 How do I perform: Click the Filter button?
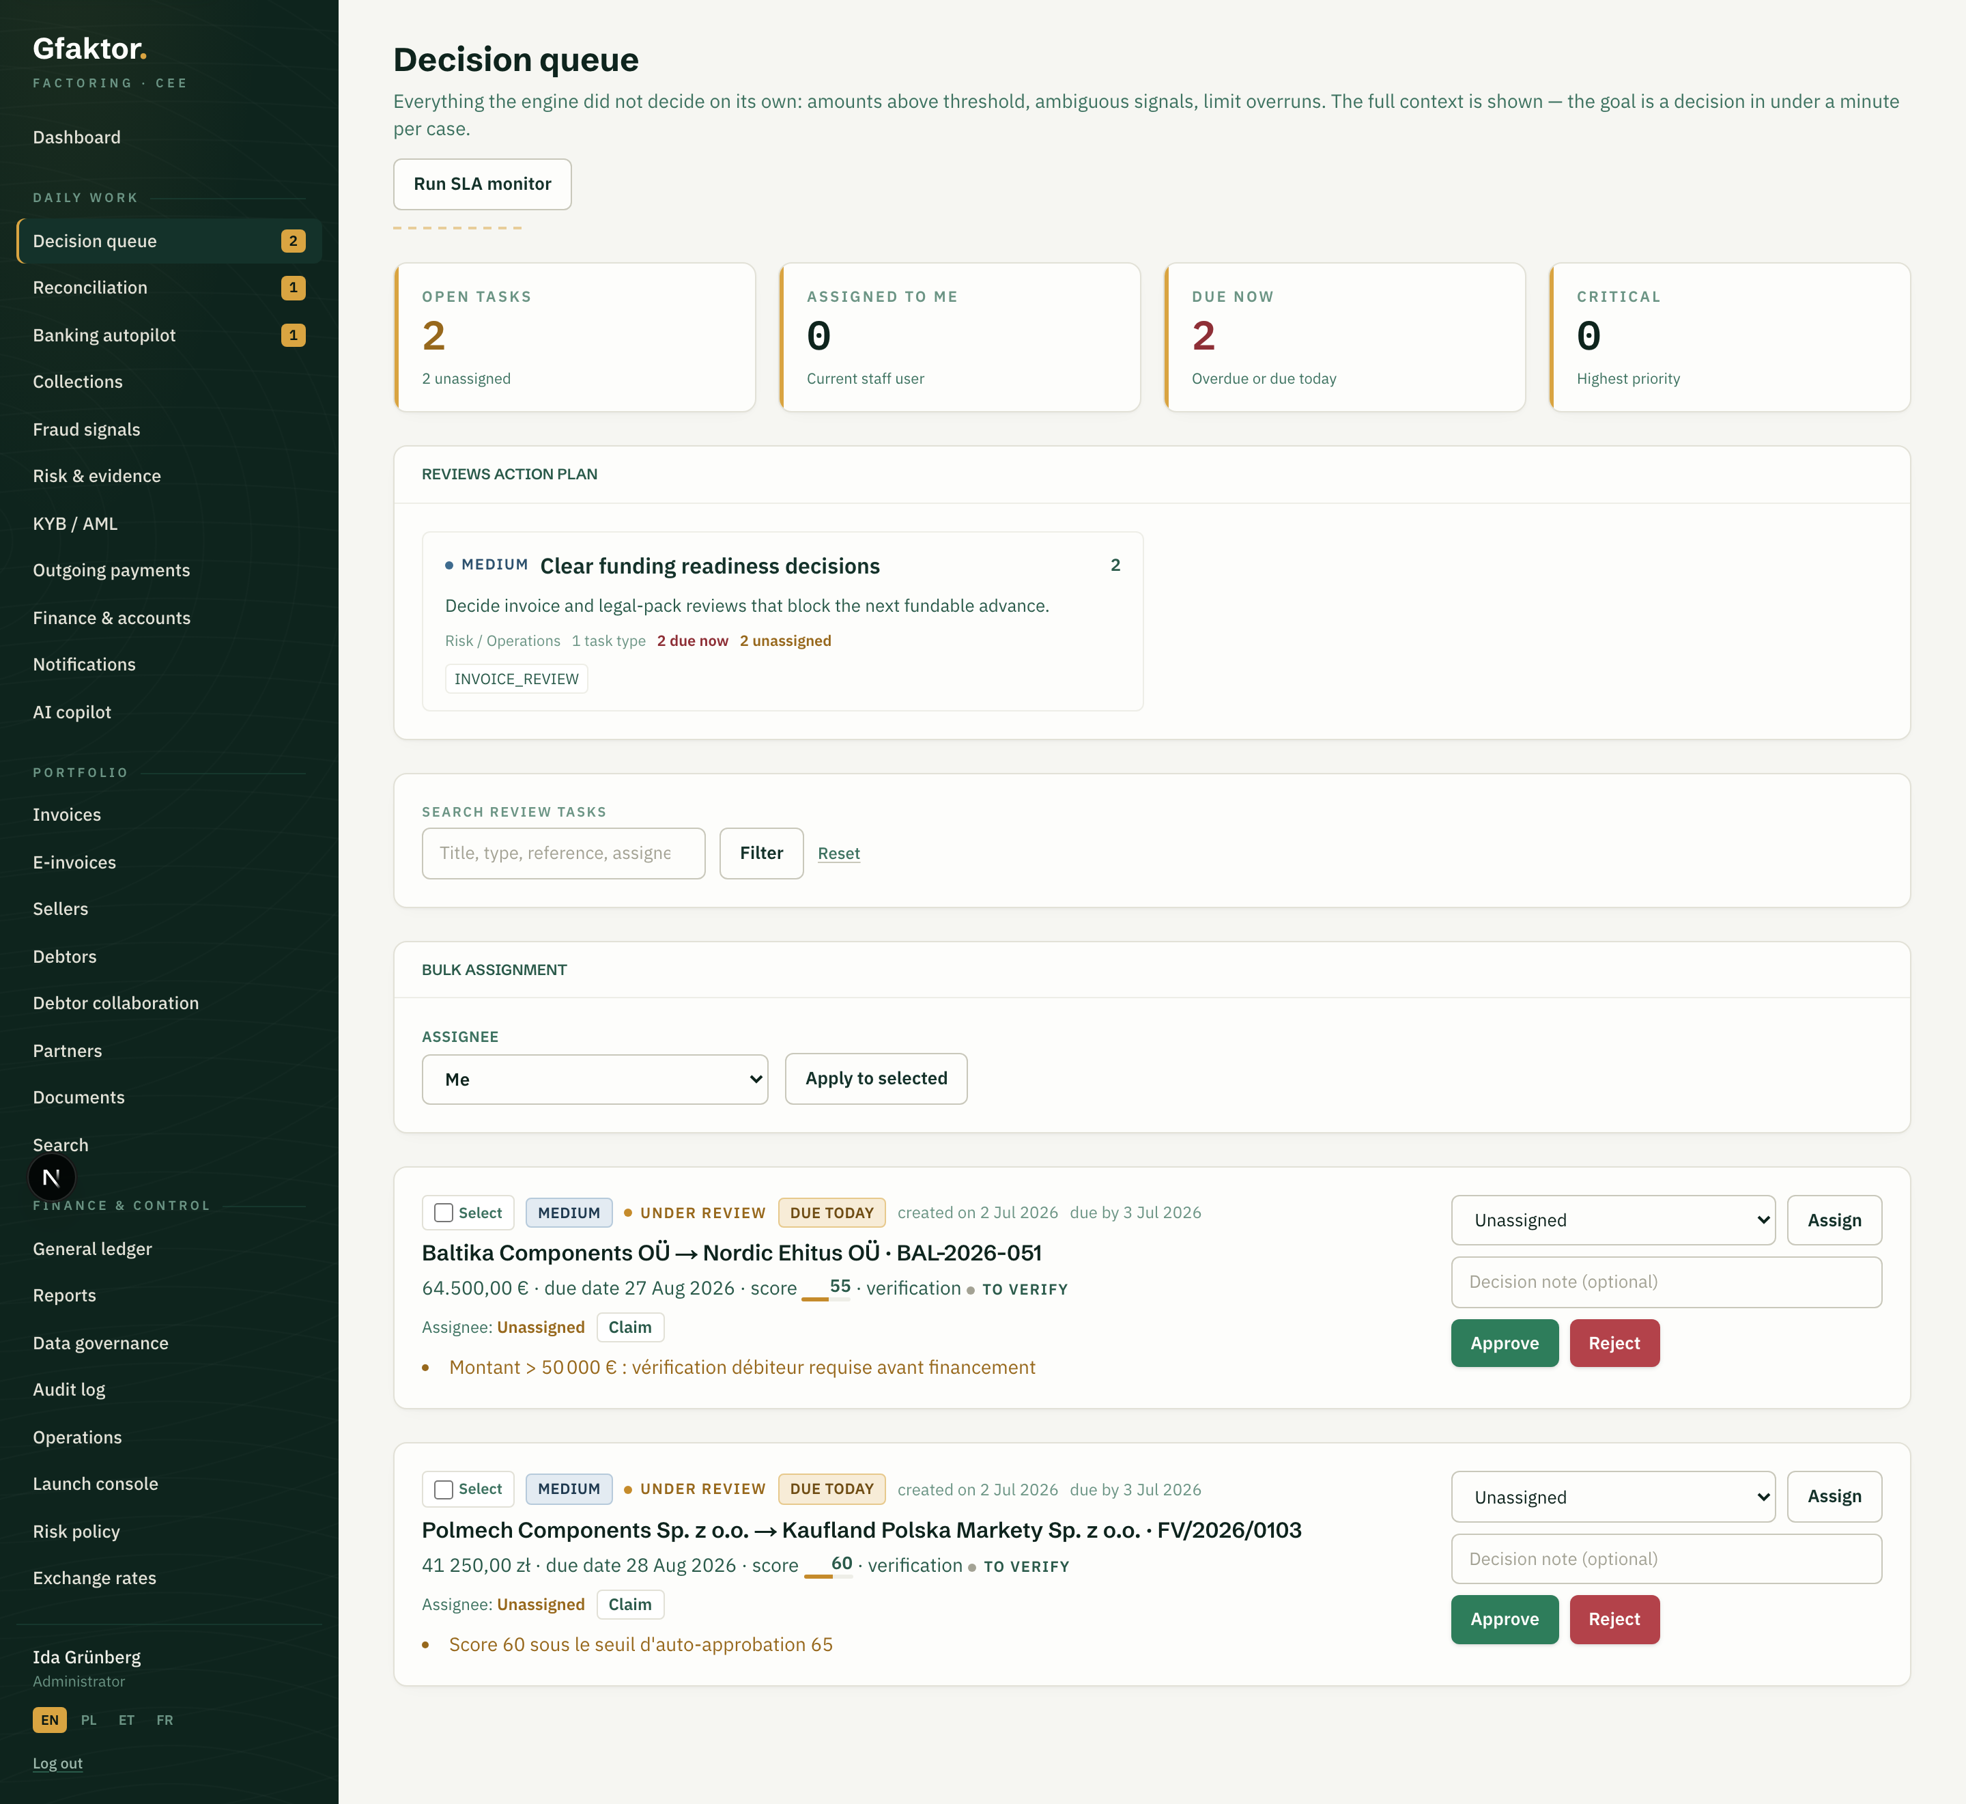(x=761, y=854)
